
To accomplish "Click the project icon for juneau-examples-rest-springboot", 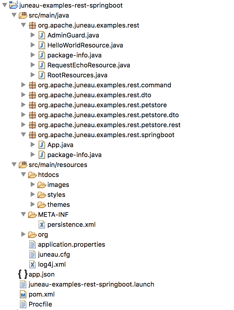I will (x=13, y=5).
